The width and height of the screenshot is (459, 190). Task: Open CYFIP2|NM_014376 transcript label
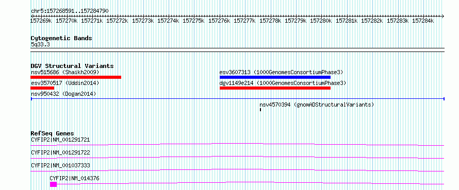(75, 178)
